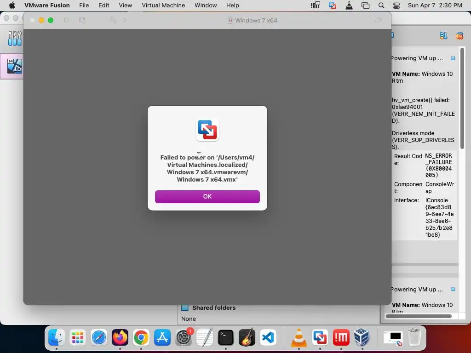
Task: Open App Store from the Dock
Action: pos(162,337)
